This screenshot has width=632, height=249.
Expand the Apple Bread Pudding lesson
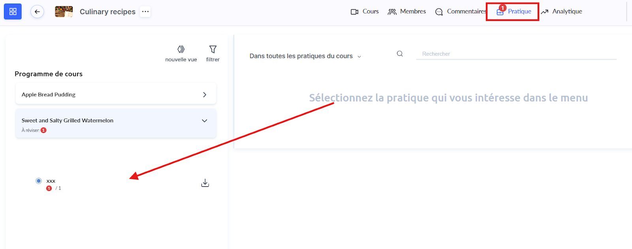click(116, 94)
